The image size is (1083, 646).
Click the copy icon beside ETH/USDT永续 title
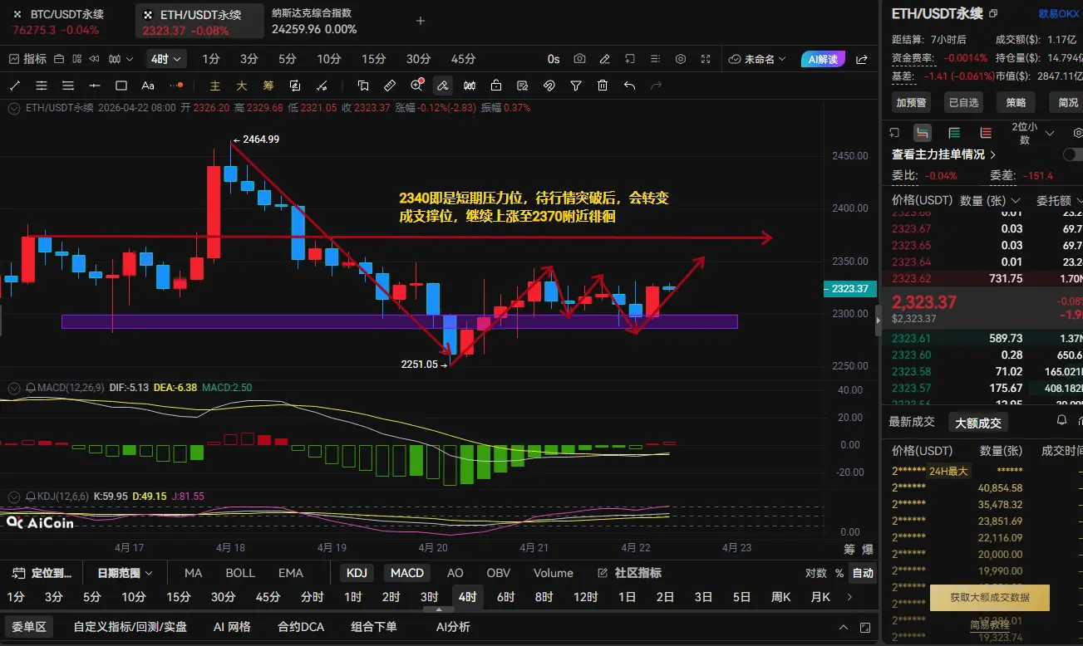[993, 14]
